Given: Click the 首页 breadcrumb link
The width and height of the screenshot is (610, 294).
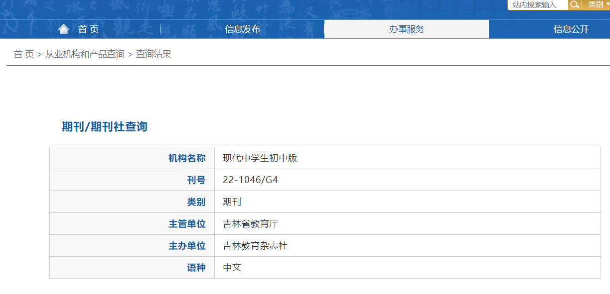Looking at the screenshot, I should pos(24,54).
